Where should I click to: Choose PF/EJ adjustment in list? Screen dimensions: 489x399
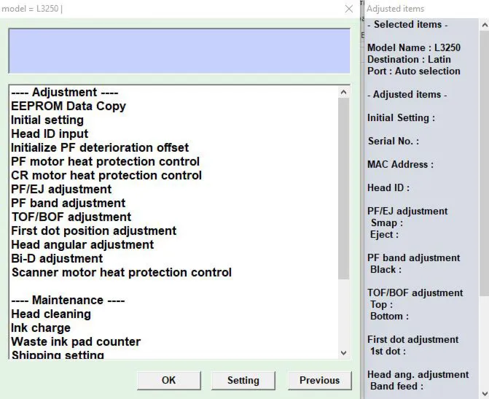tap(61, 189)
